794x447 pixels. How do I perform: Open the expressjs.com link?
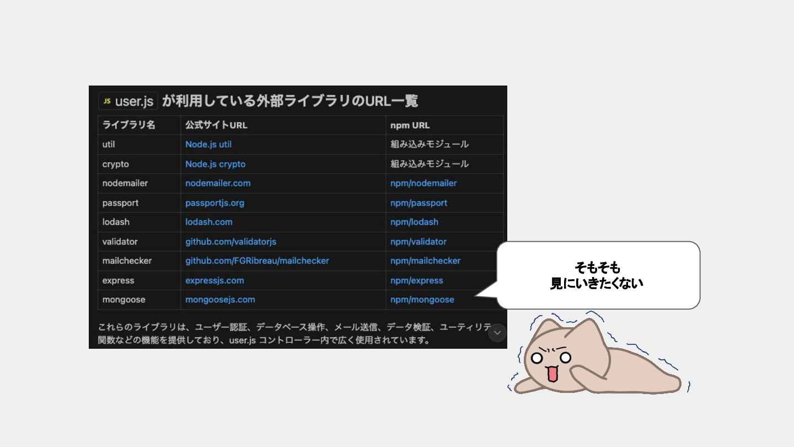214,280
